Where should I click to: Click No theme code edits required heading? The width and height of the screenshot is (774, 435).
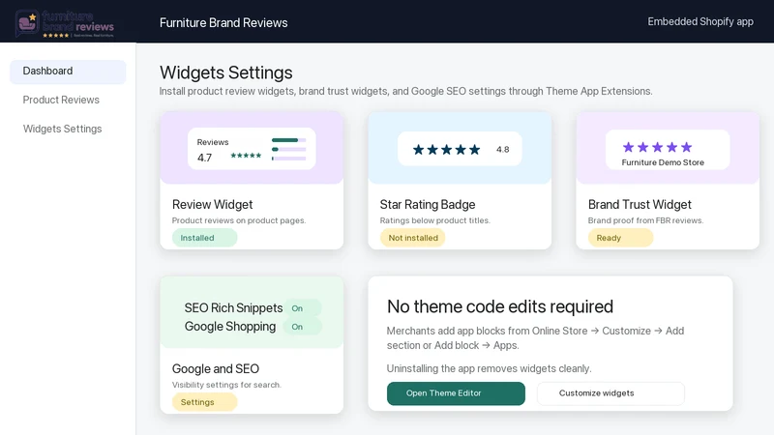click(x=500, y=306)
